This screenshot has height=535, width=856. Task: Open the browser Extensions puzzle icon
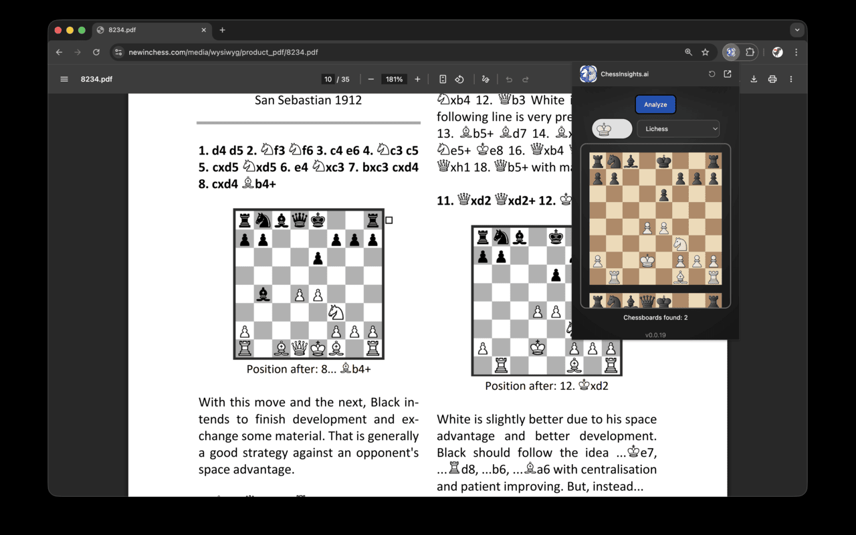(x=750, y=51)
